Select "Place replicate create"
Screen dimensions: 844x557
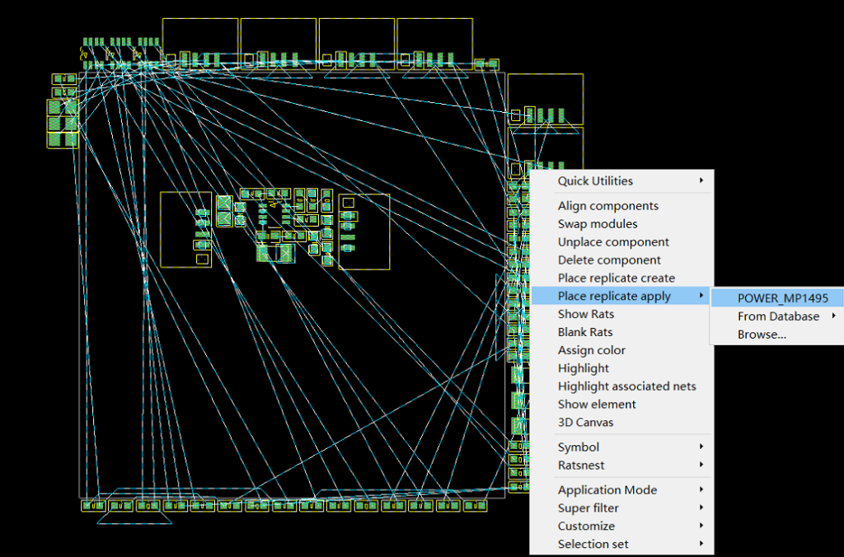click(x=617, y=278)
